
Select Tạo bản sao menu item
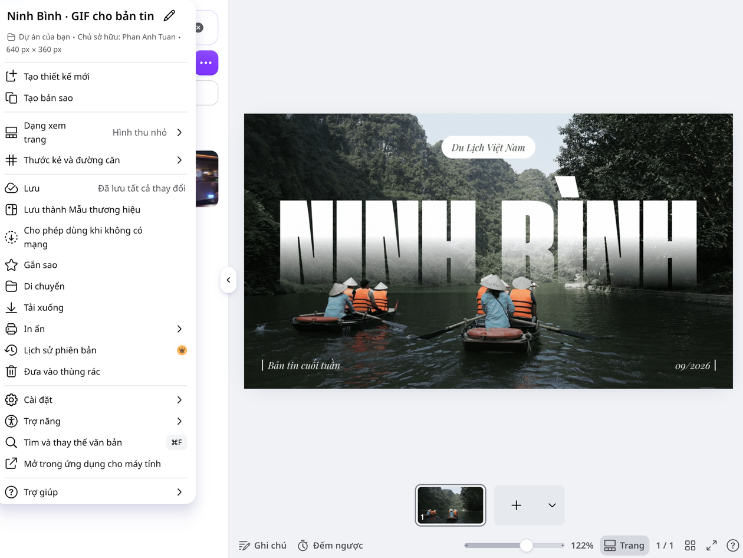(96, 98)
